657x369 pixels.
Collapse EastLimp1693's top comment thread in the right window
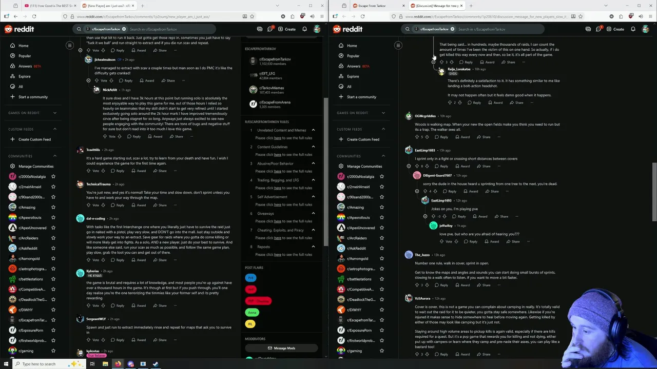(x=409, y=166)
